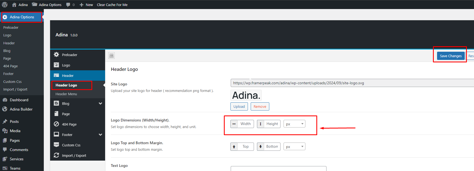Open Page in left admin submenu
Image resolution: width=474 pixels, height=171 pixels.
point(7,58)
